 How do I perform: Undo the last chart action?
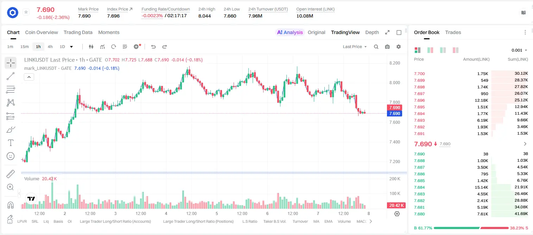[x=153, y=47]
